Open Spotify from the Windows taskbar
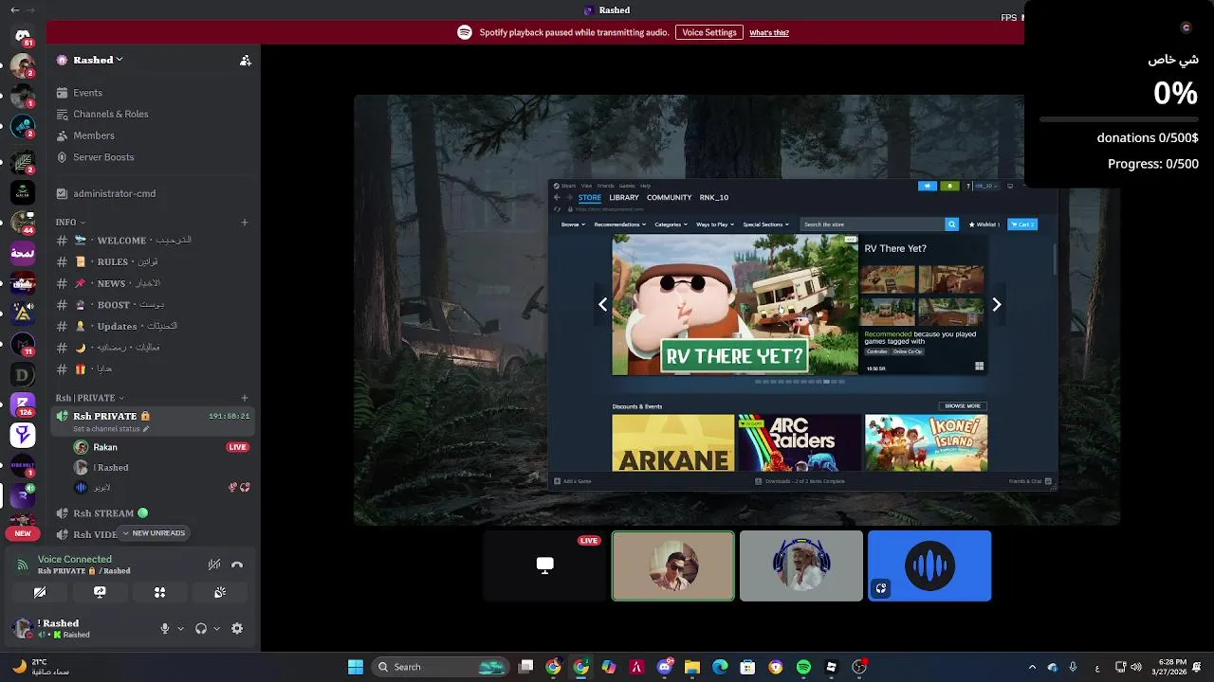The width and height of the screenshot is (1214, 682). pyautogui.click(x=803, y=667)
